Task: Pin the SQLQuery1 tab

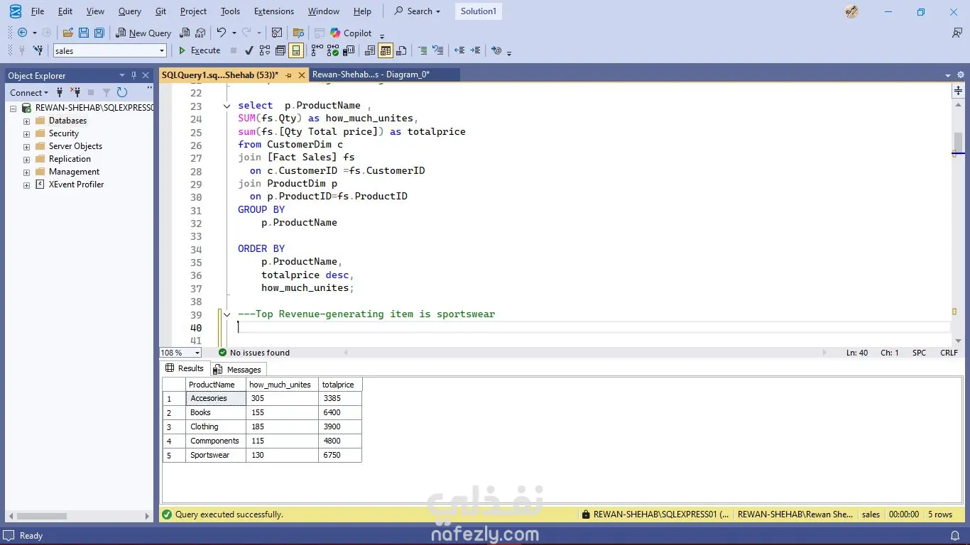Action: click(x=288, y=75)
